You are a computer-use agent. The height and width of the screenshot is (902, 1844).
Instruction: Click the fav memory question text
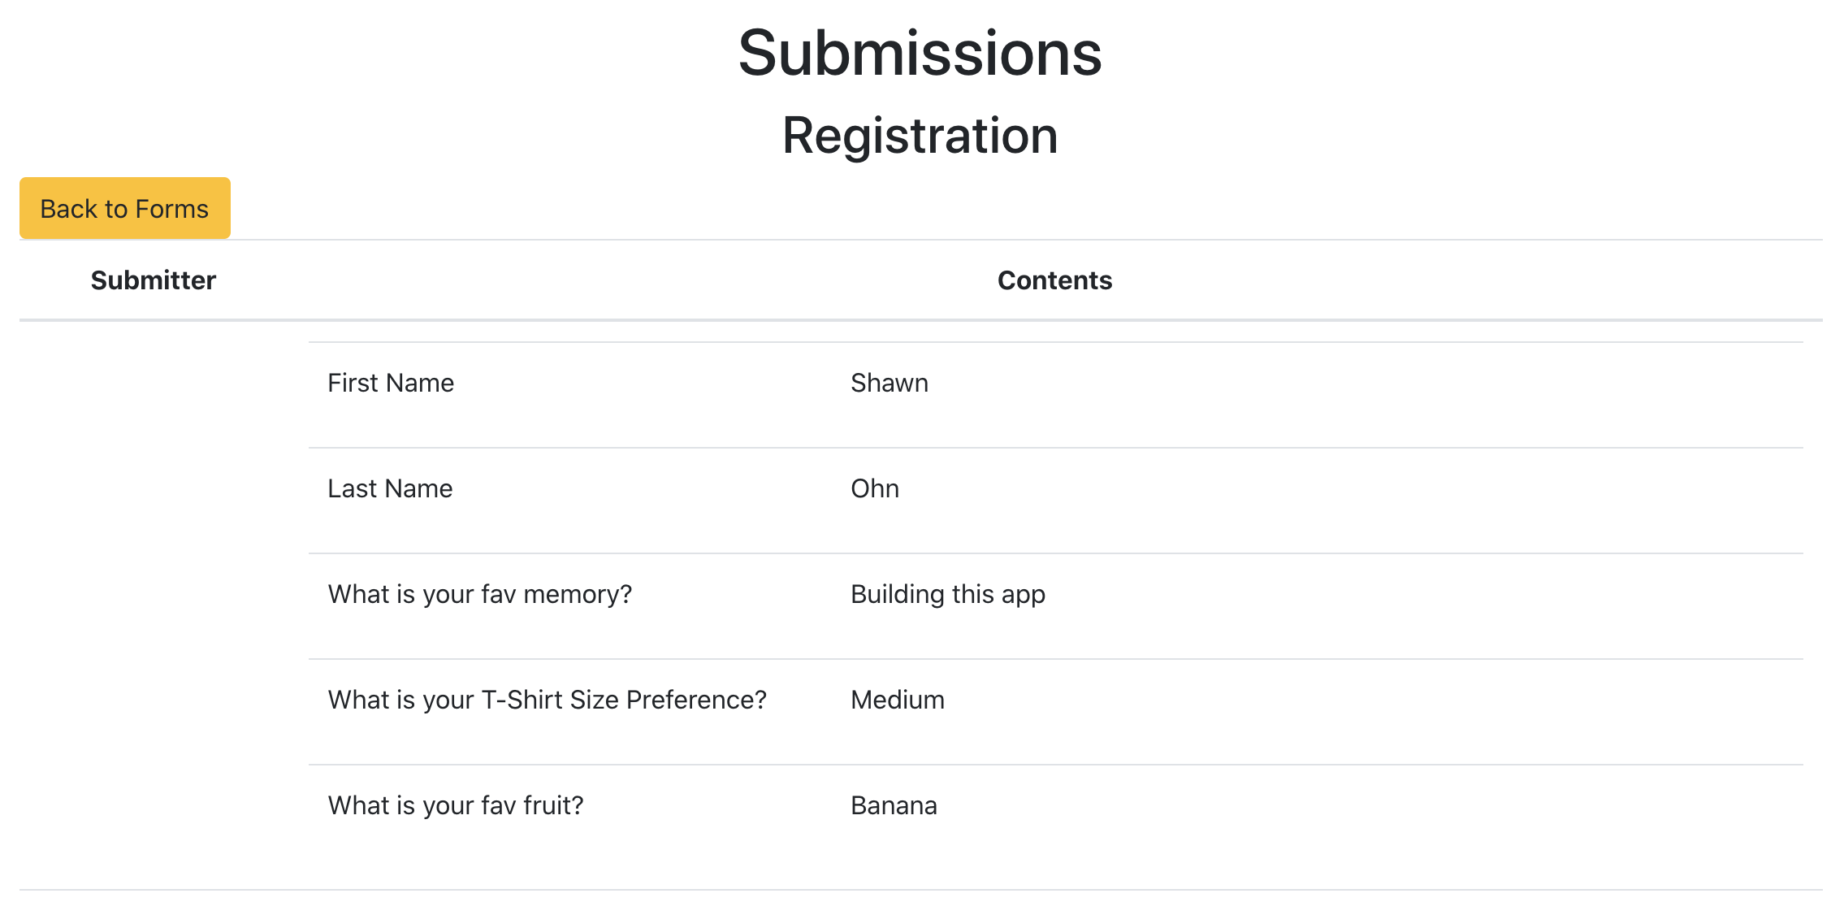tap(481, 594)
